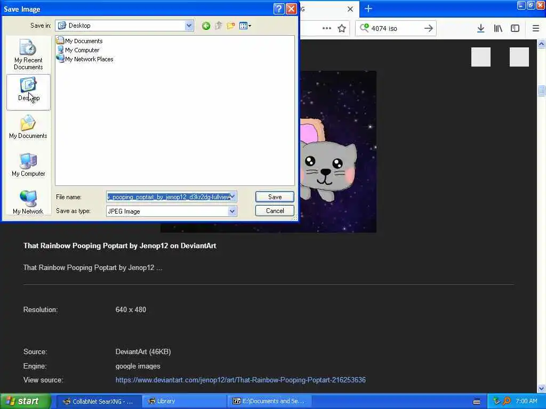The width and height of the screenshot is (546, 409).
Task: Click the right gray square button on page
Action: tap(519, 57)
